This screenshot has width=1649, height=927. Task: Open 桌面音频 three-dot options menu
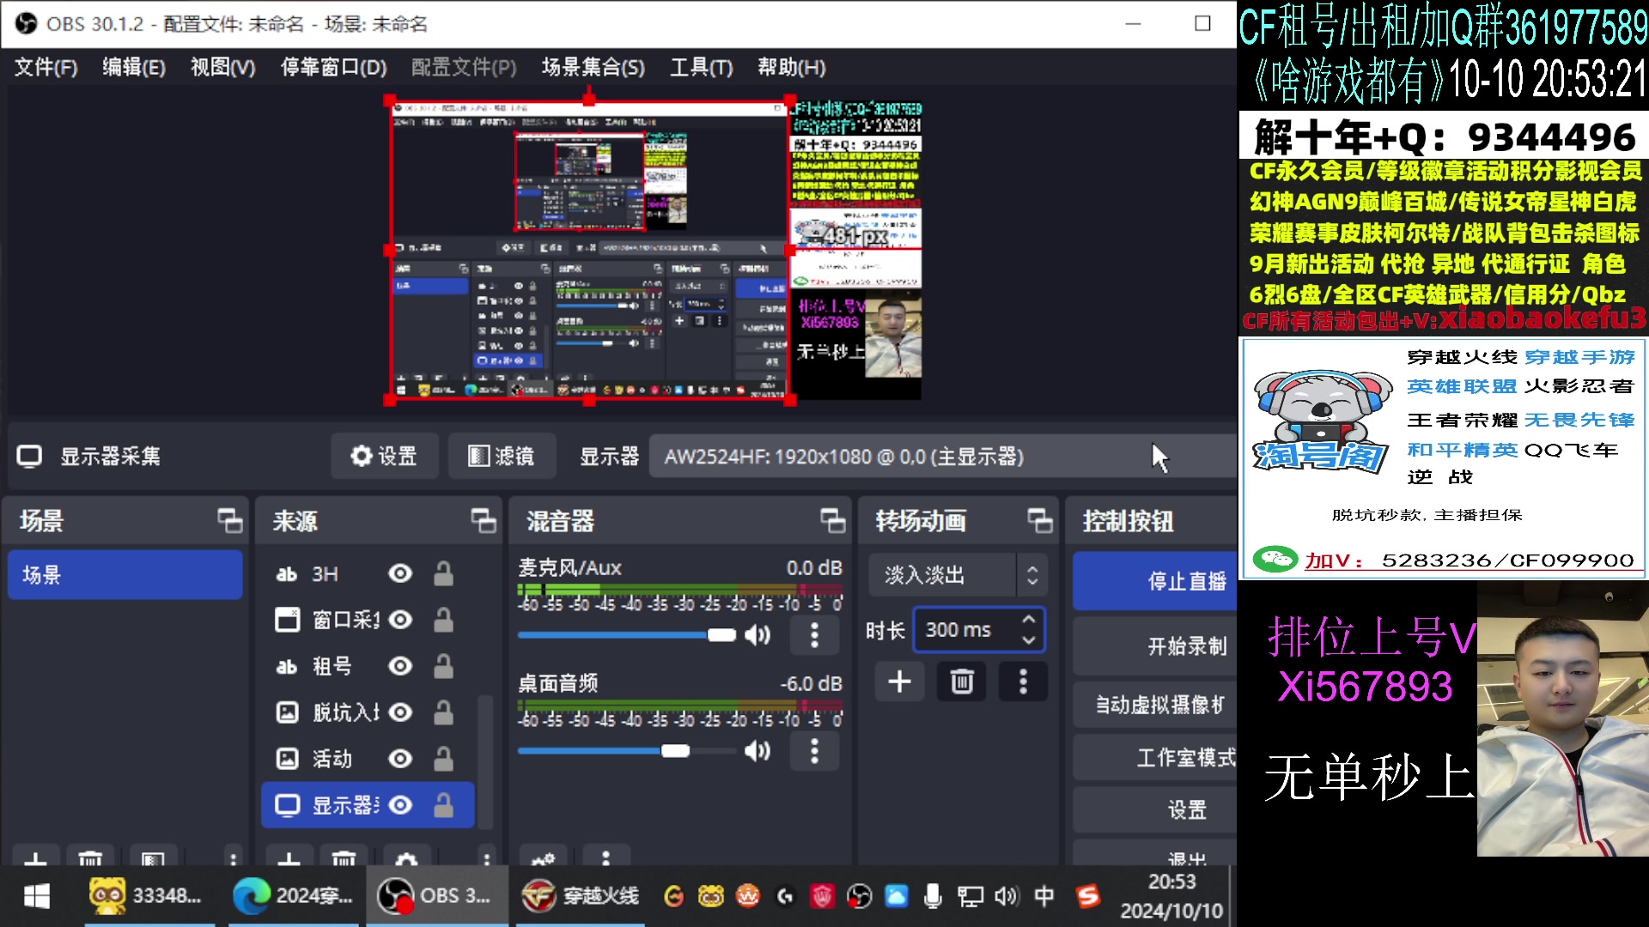pyautogui.click(x=814, y=752)
